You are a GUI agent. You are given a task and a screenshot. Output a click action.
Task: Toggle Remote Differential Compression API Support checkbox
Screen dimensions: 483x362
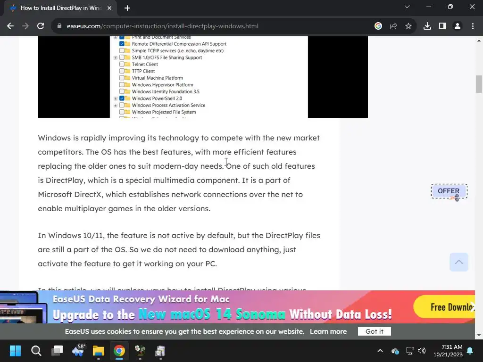[122, 44]
